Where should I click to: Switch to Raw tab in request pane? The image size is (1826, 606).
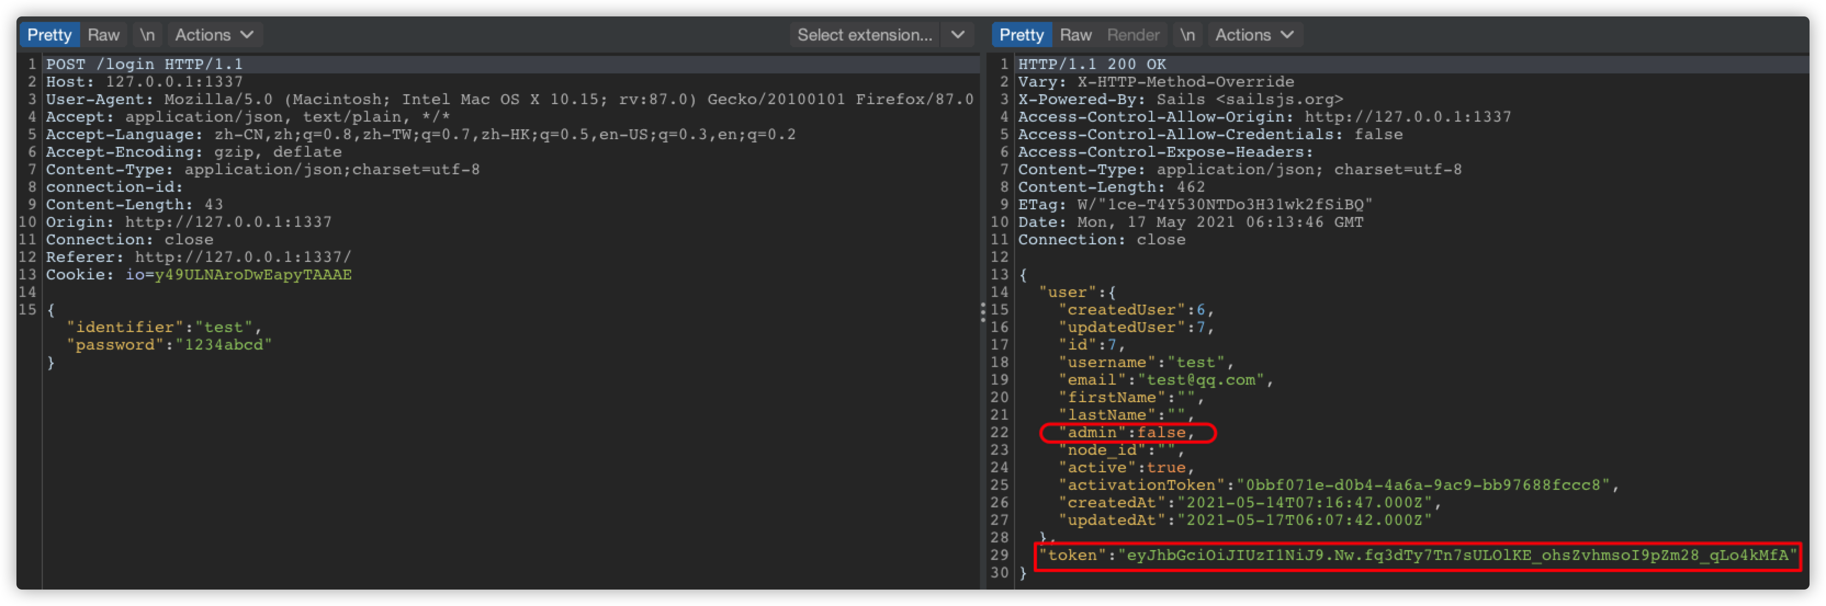(104, 35)
